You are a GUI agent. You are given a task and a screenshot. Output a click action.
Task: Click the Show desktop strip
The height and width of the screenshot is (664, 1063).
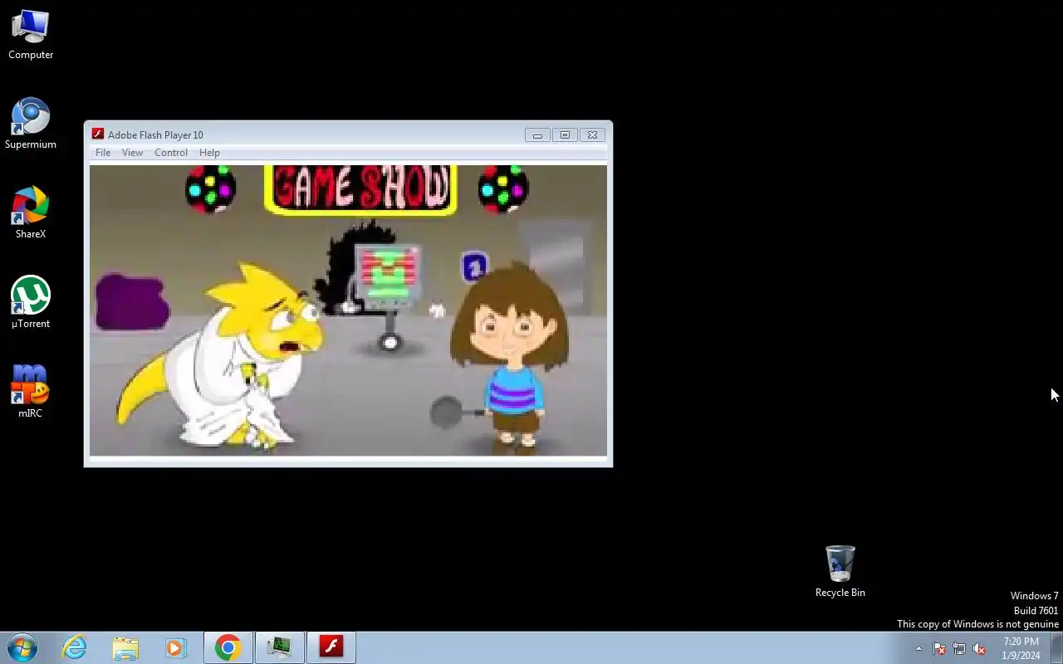tap(1057, 647)
